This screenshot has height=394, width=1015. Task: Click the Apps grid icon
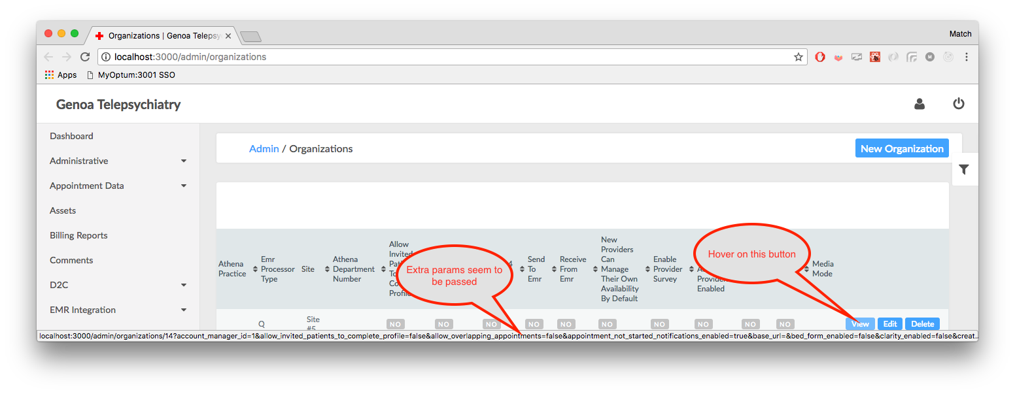tap(49, 74)
